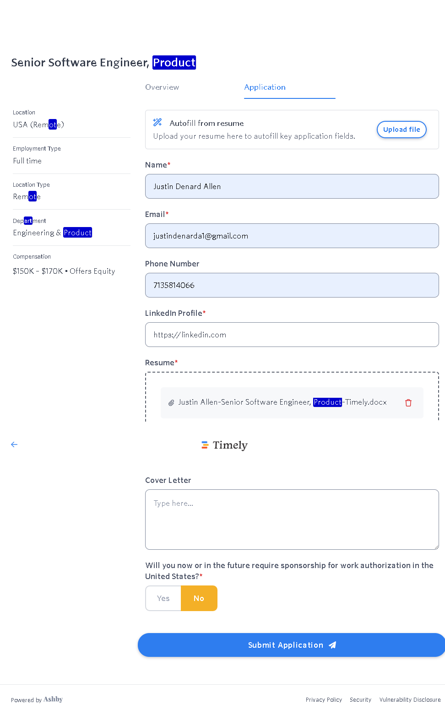Click inside the Cover Letter textarea
The height and width of the screenshot is (715, 445).
(292, 520)
